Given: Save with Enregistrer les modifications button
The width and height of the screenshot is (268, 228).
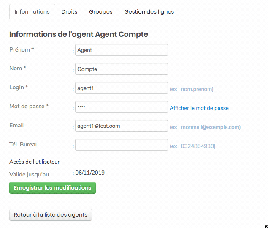Looking at the screenshot, I should pyautogui.click(x=52, y=188).
